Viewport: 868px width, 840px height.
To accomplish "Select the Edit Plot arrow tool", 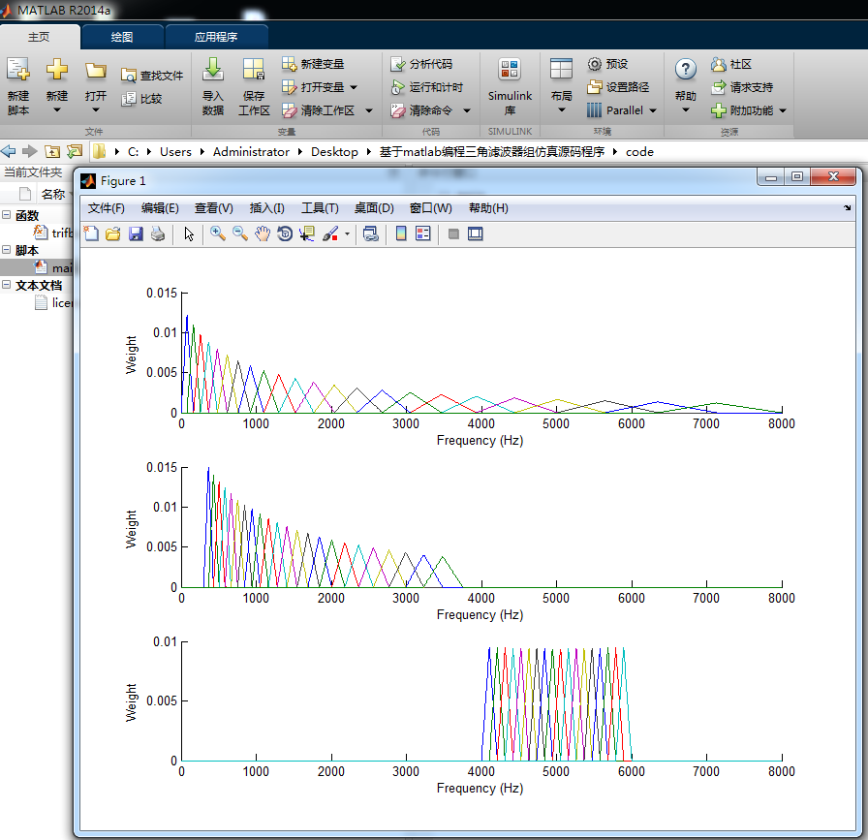I will [x=189, y=233].
